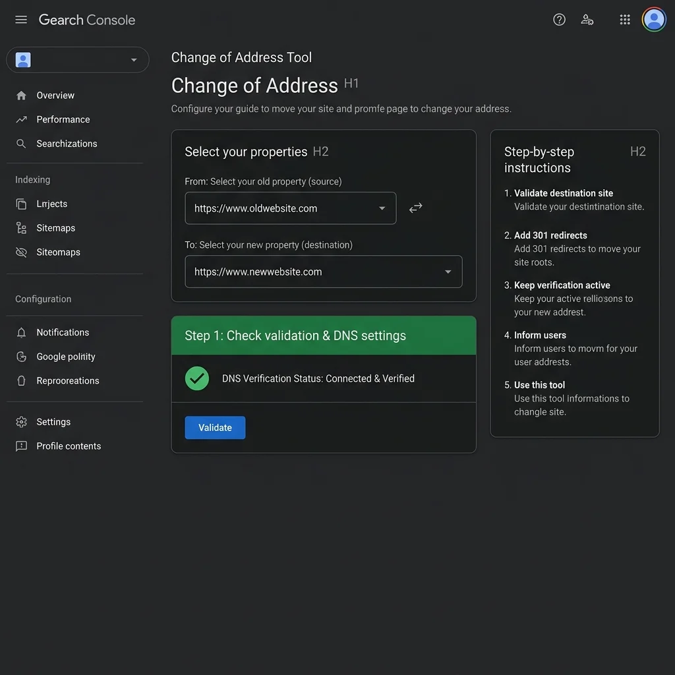675x675 pixels.
Task: Click the blue Validate button
Action: pyautogui.click(x=215, y=427)
